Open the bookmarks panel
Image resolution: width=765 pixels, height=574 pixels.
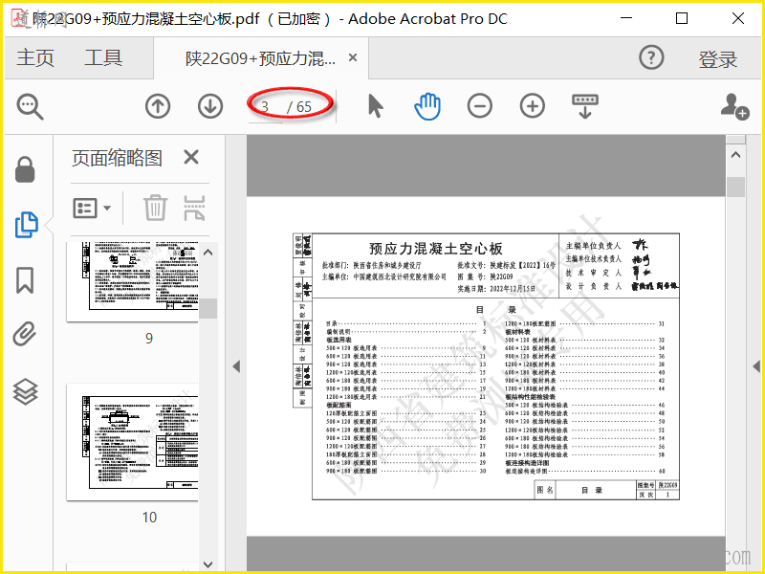click(25, 279)
